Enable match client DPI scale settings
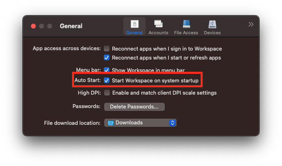 coord(107,93)
